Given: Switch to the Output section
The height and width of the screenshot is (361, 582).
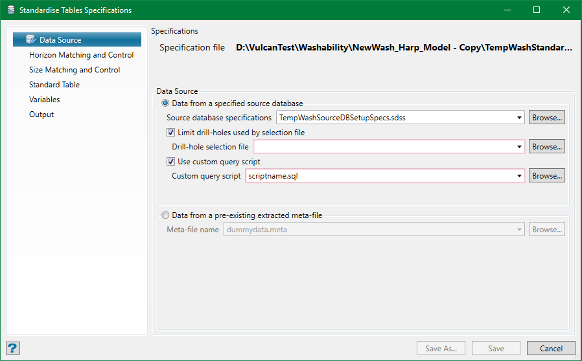Looking at the screenshot, I should pos(41,115).
